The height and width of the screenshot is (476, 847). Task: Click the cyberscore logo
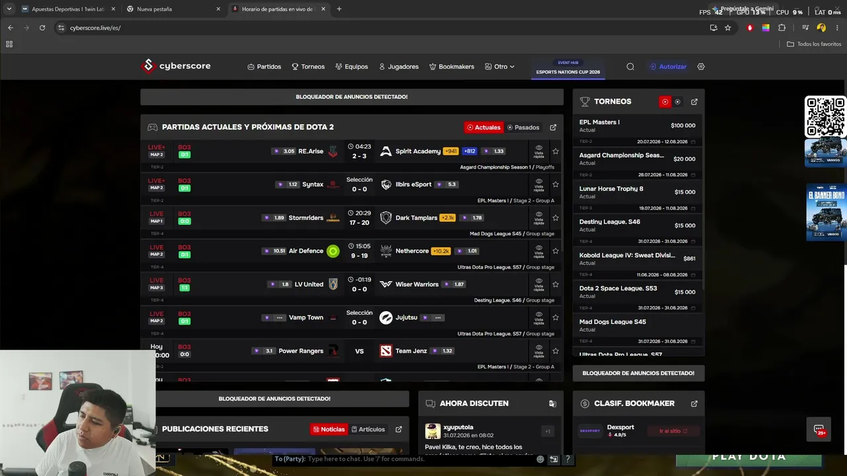pos(175,66)
